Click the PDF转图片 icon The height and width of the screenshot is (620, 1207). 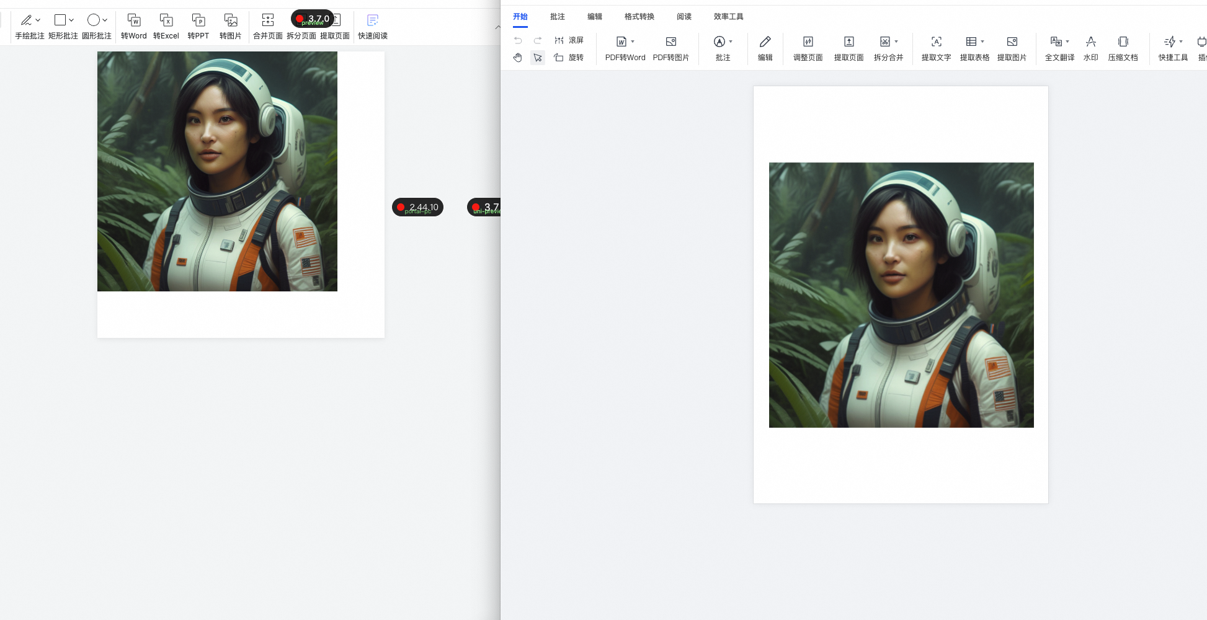671,42
